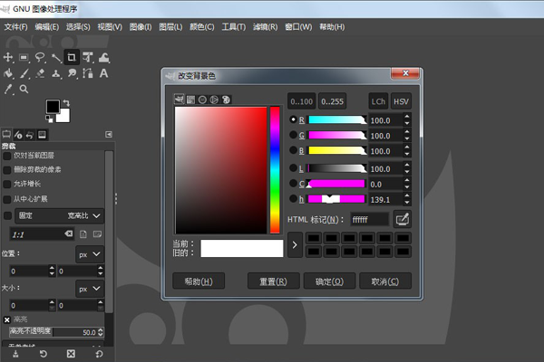Click the 重置(R) button

tap(274, 281)
